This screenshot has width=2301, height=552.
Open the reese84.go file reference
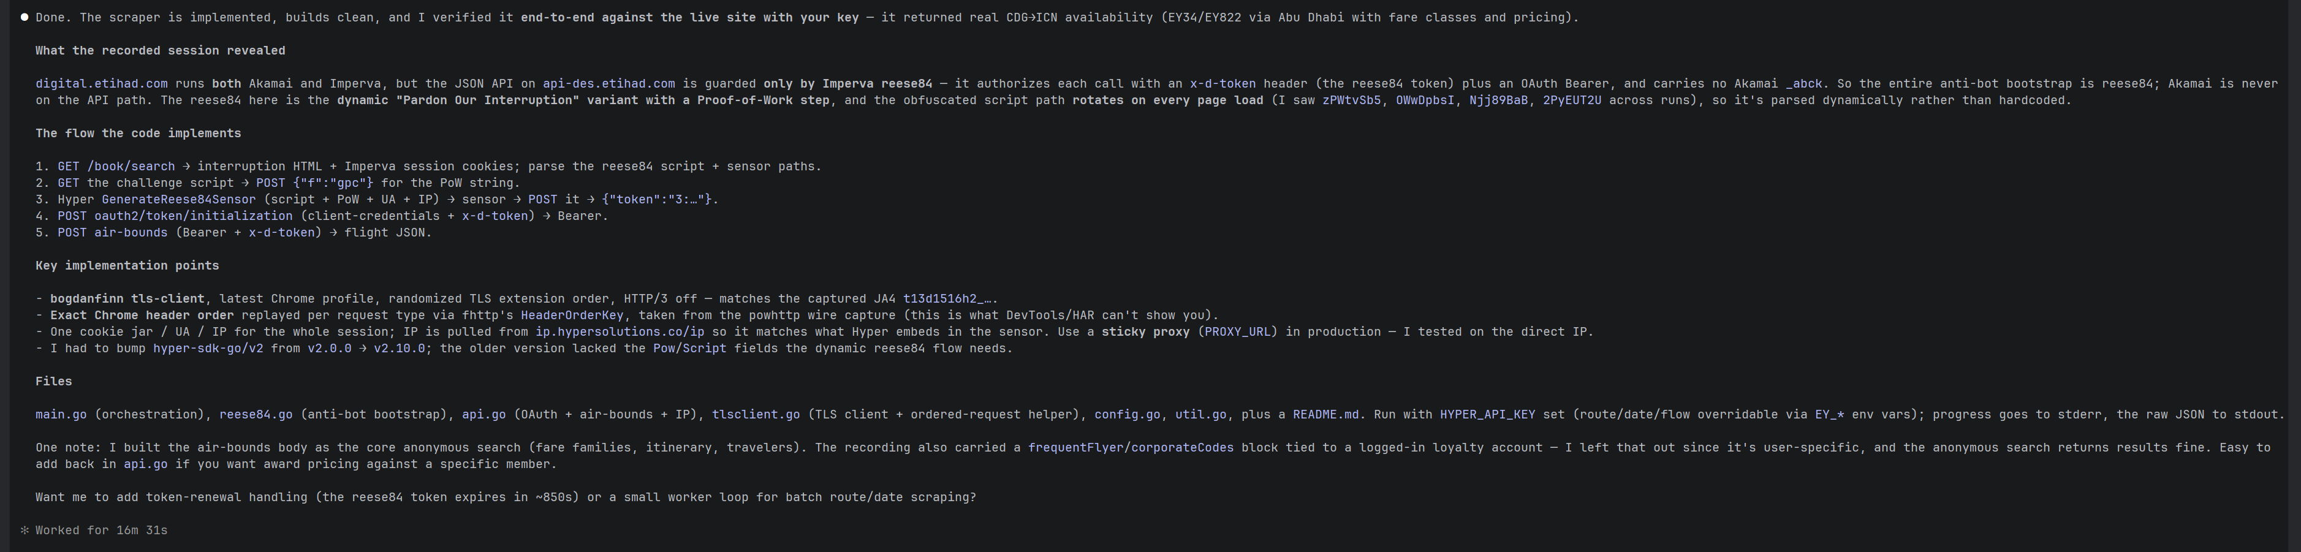[256, 414]
